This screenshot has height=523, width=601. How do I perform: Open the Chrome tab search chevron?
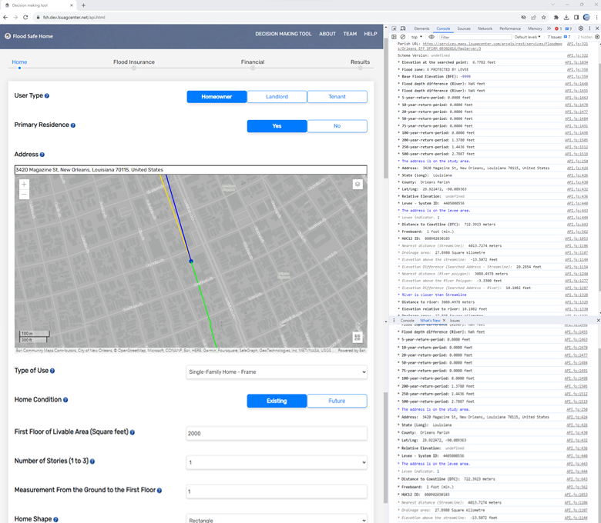coord(552,5)
